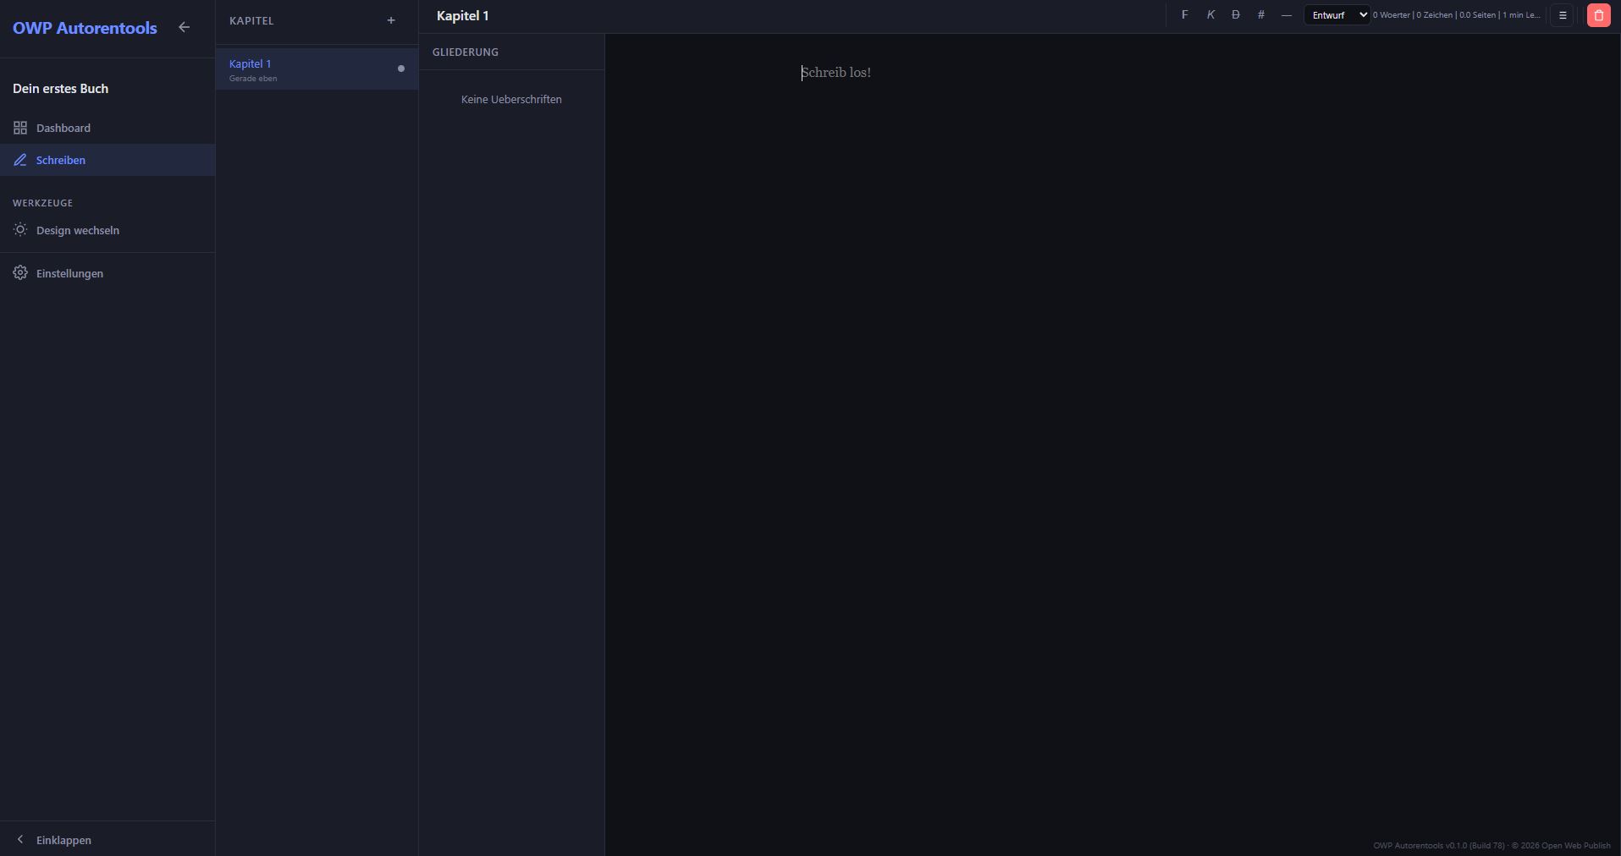Apply strikethrough (D) formatting
Screen dimensions: 1621x856
pyautogui.click(x=1236, y=15)
